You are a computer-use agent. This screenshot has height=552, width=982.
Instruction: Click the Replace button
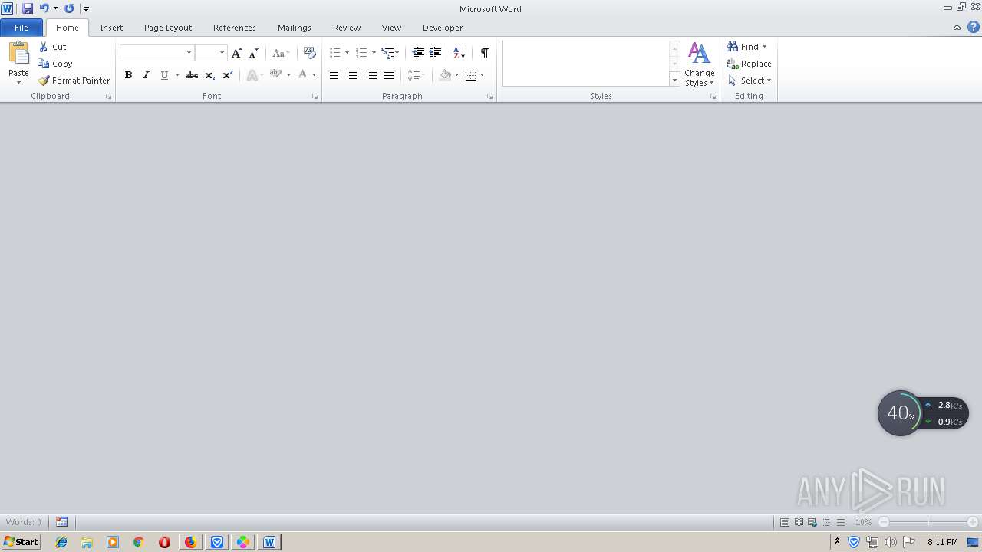tap(749, 64)
